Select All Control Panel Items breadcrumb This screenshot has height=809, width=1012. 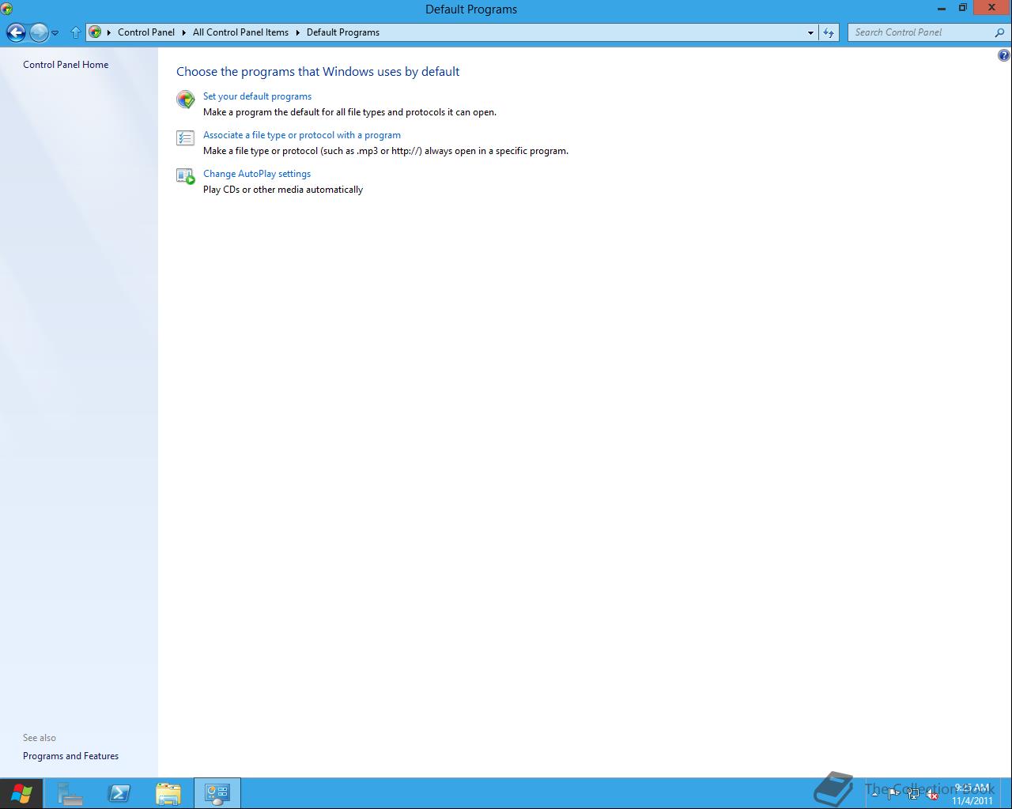tap(240, 32)
